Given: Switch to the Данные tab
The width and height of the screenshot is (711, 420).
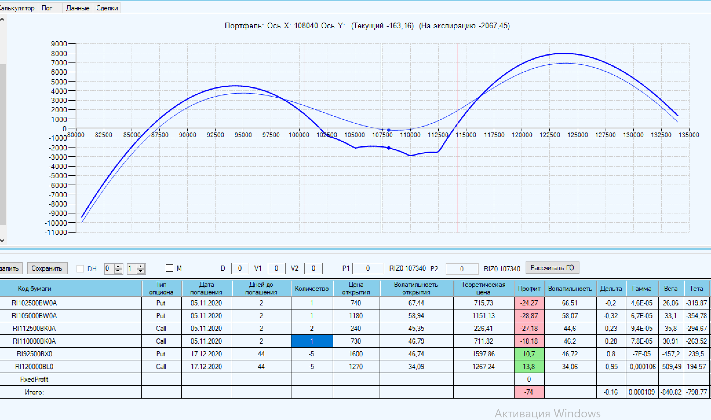Looking at the screenshot, I should point(77,8).
